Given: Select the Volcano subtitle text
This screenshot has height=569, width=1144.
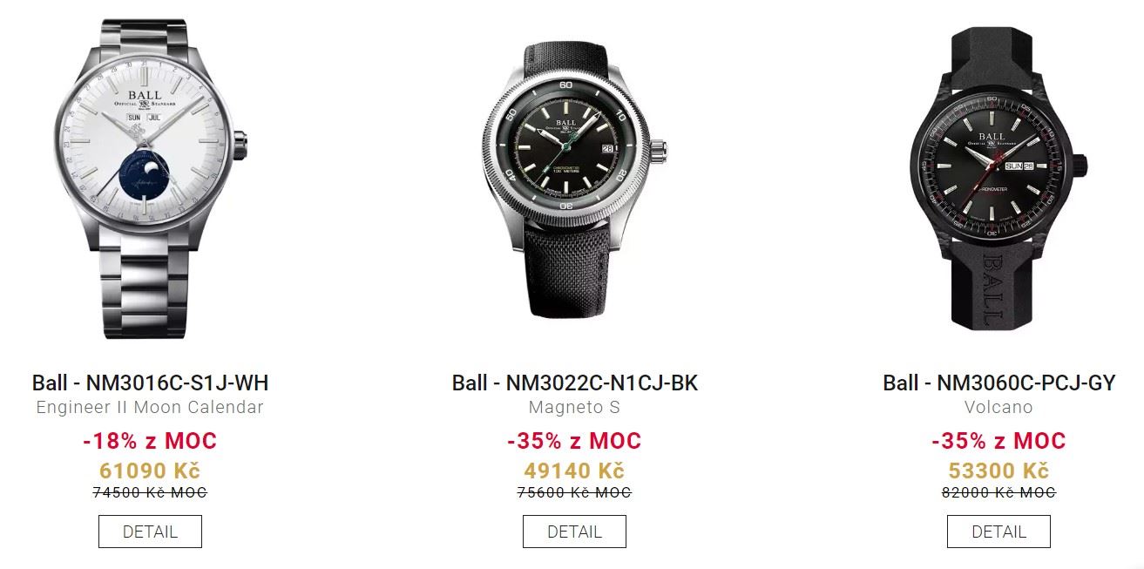Looking at the screenshot, I should pyautogui.click(x=998, y=407).
